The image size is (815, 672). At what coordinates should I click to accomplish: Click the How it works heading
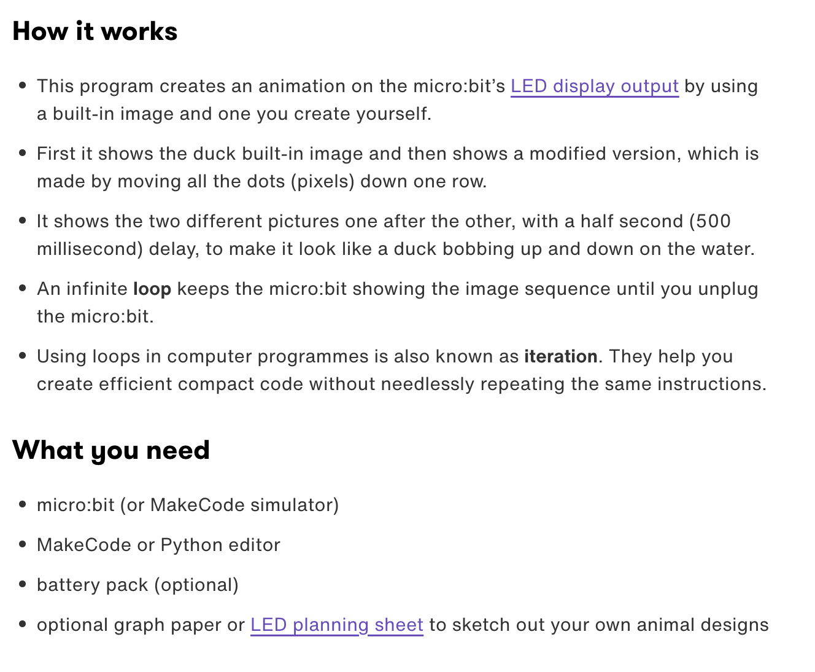click(95, 31)
